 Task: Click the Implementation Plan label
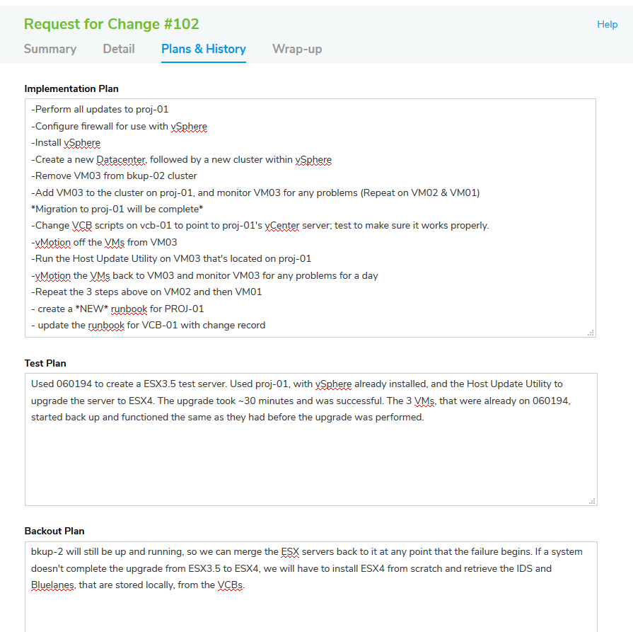click(x=71, y=88)
